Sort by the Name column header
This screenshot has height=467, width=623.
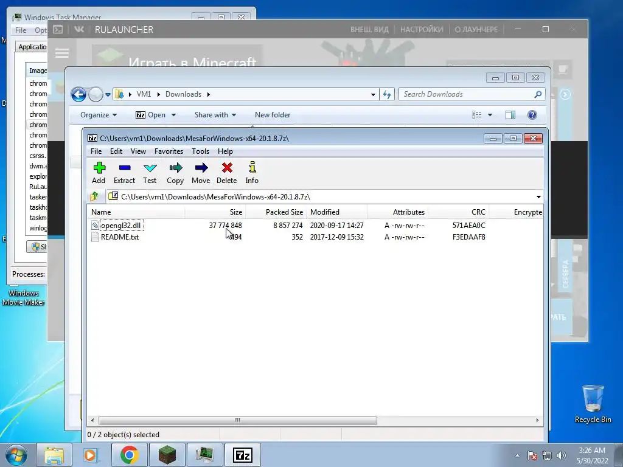(136, 212)
